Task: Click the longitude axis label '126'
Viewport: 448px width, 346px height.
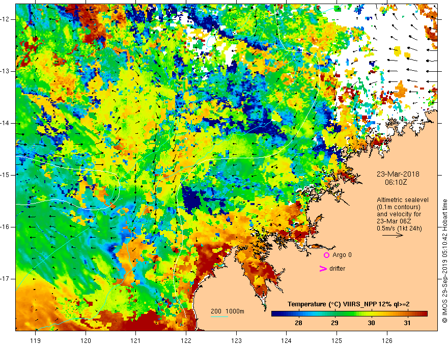Action: point(387,340)
